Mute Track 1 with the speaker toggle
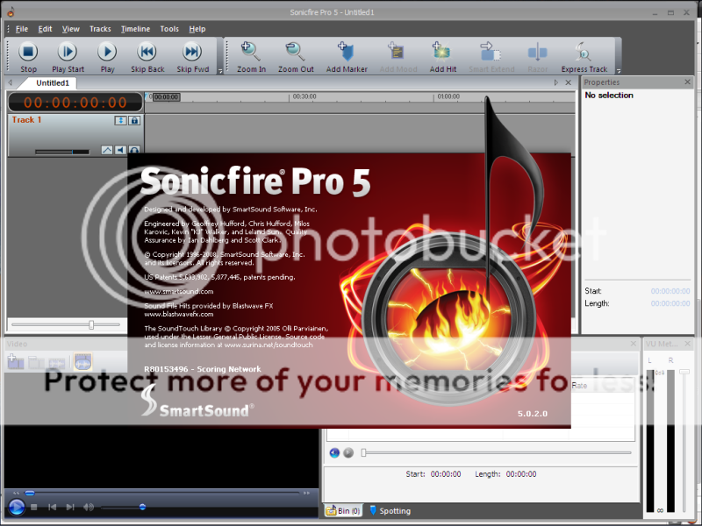 click(x=119, y=150)
